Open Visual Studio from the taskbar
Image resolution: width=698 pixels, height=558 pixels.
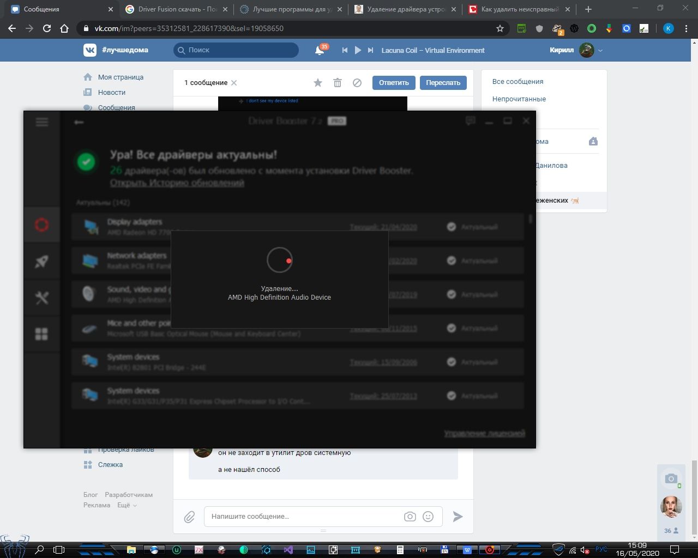[288, 550]
